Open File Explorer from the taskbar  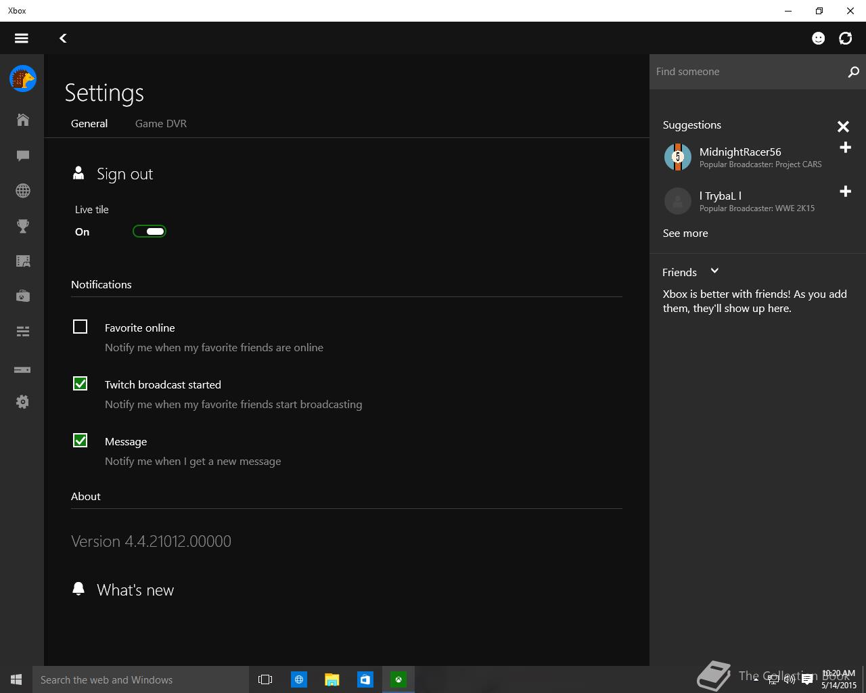332,679
